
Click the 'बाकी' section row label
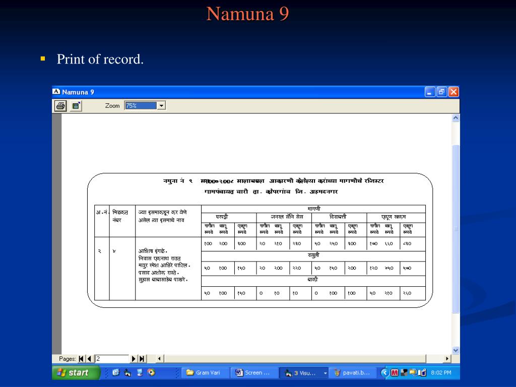coord(312,279)
